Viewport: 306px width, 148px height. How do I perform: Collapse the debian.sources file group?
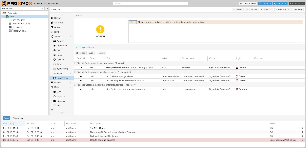75,72
